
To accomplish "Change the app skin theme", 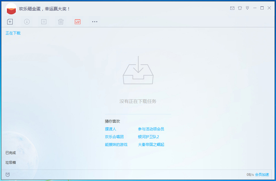I will [x=240, y=8].
